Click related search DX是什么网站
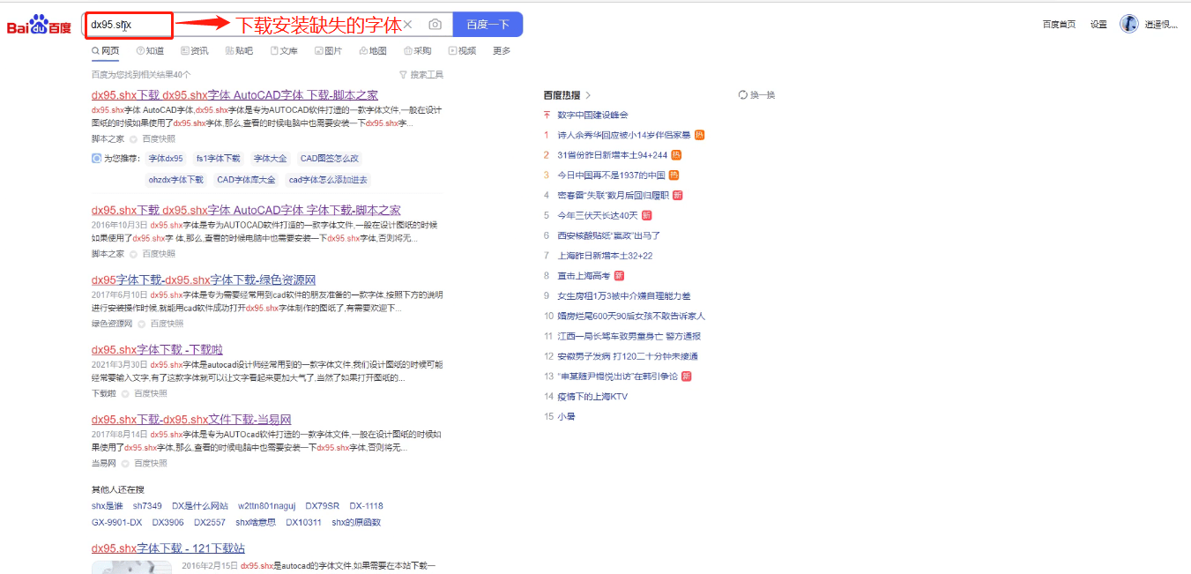 coord(200,506)
